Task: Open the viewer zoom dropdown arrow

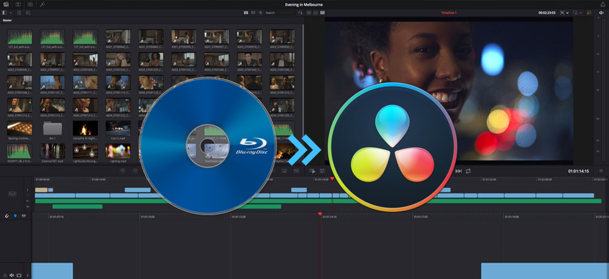Action: (x=568, y=13)
